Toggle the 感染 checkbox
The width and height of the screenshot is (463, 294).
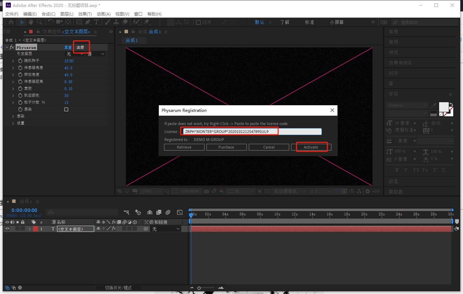66,109
